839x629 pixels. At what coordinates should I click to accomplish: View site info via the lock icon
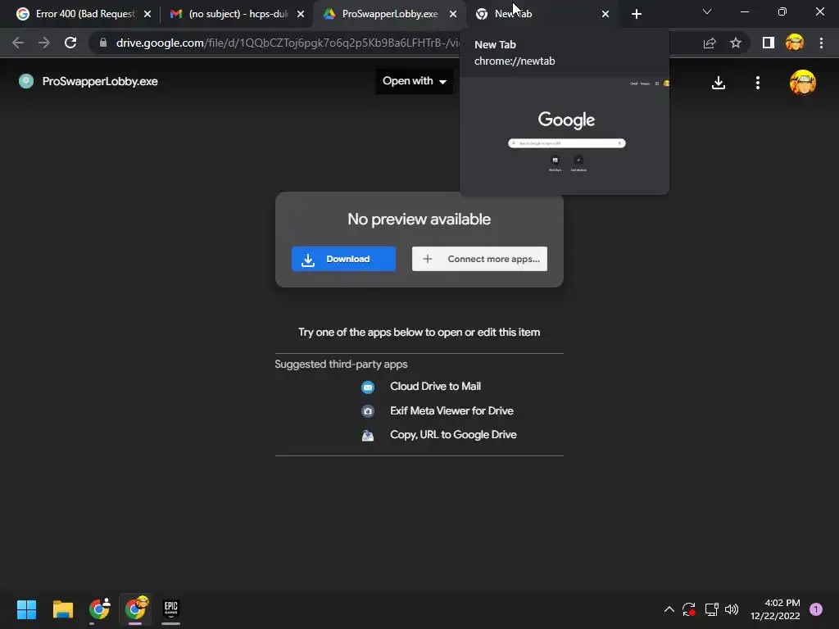103,43
